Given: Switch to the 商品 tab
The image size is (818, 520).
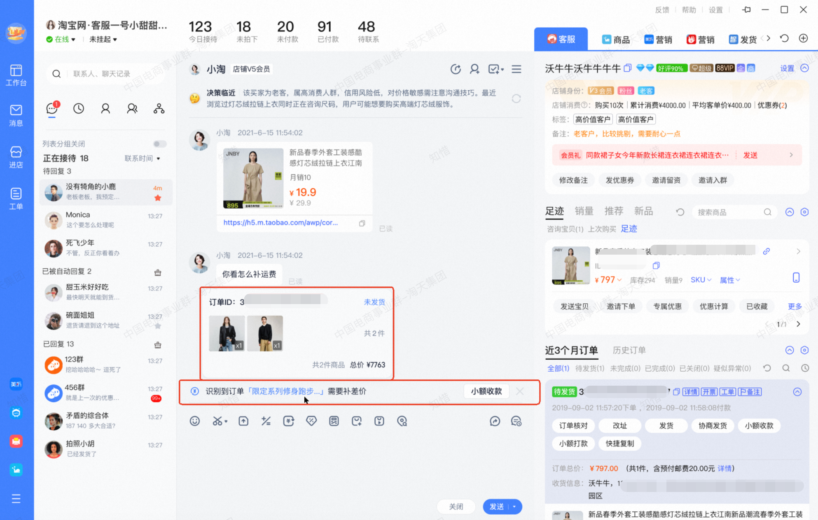Looking at the screenshot, I should 615,40.
